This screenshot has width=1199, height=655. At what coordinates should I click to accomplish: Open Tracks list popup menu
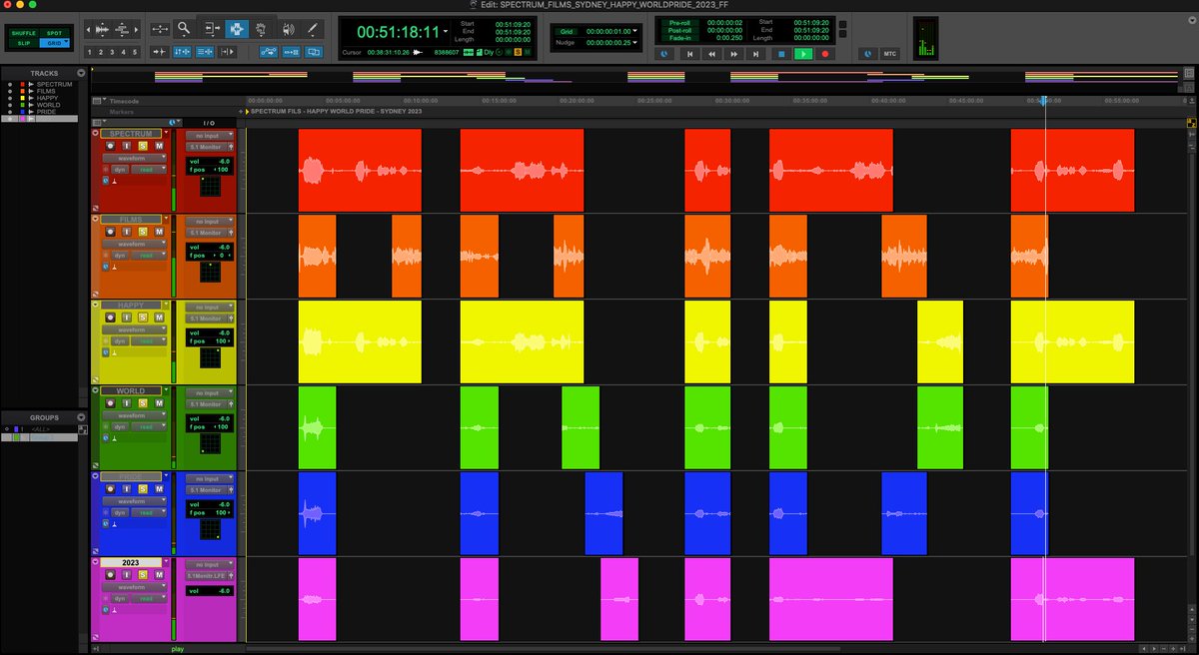[81, 73]
